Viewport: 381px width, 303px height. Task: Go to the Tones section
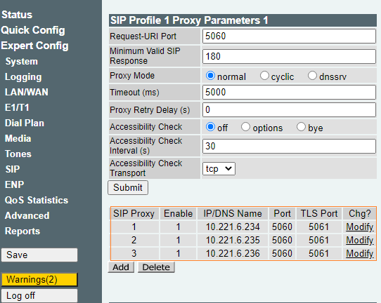click(x=18, y=154)
